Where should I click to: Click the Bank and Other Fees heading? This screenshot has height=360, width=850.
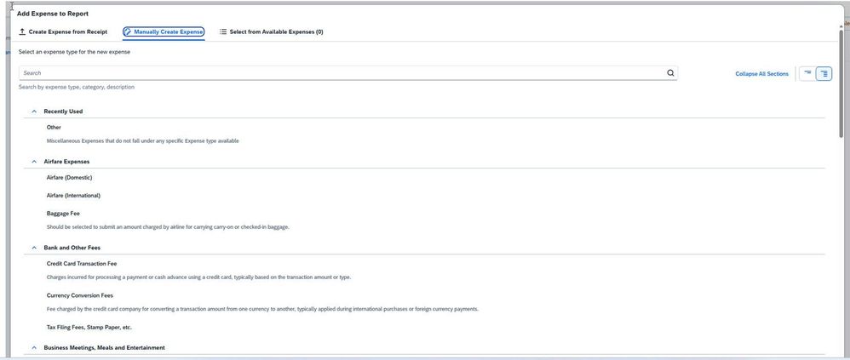point(72,248)
